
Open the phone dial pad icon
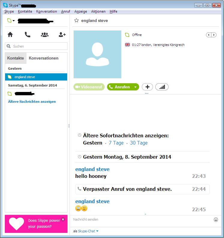(27, 35)
